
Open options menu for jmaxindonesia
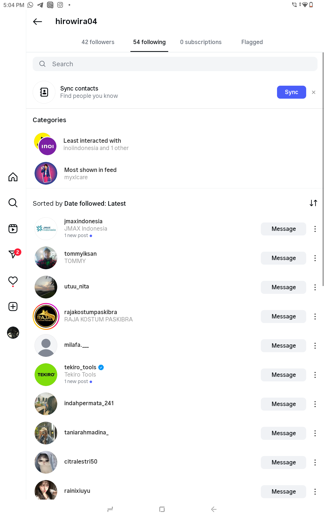point(315,229)
